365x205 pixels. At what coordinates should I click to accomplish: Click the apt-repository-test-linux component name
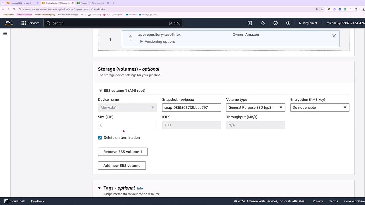(159, 34)
